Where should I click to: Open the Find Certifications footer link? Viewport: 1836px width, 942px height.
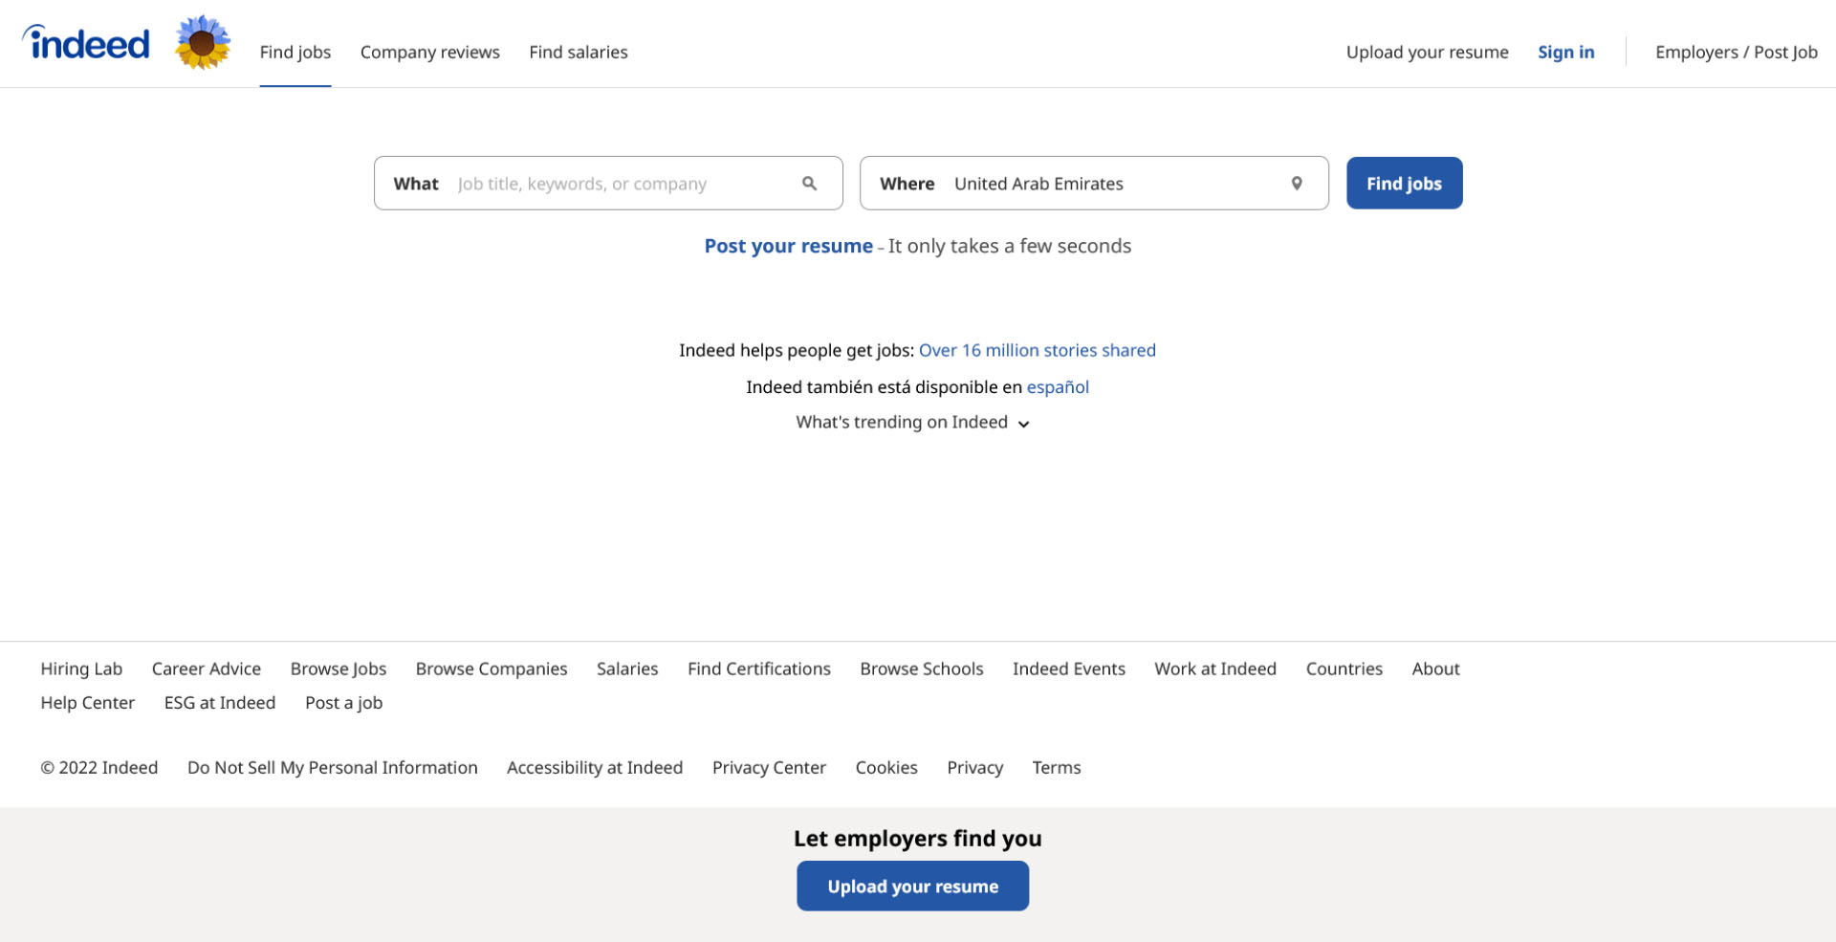[x=759, y=668]
